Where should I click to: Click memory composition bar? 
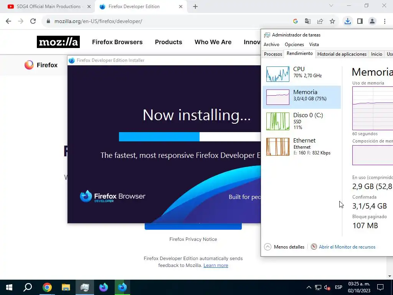point(373,155)
